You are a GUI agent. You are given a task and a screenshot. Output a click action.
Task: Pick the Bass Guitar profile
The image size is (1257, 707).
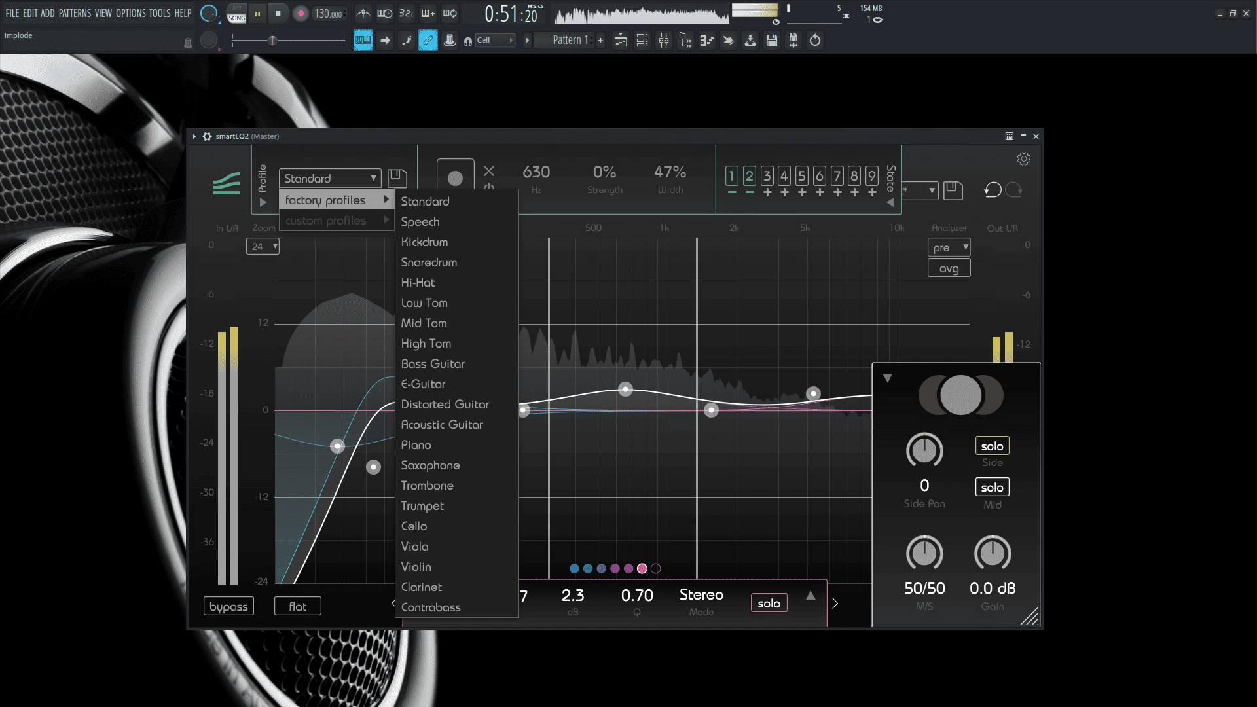pyautogui.click(x=456, y=364)
